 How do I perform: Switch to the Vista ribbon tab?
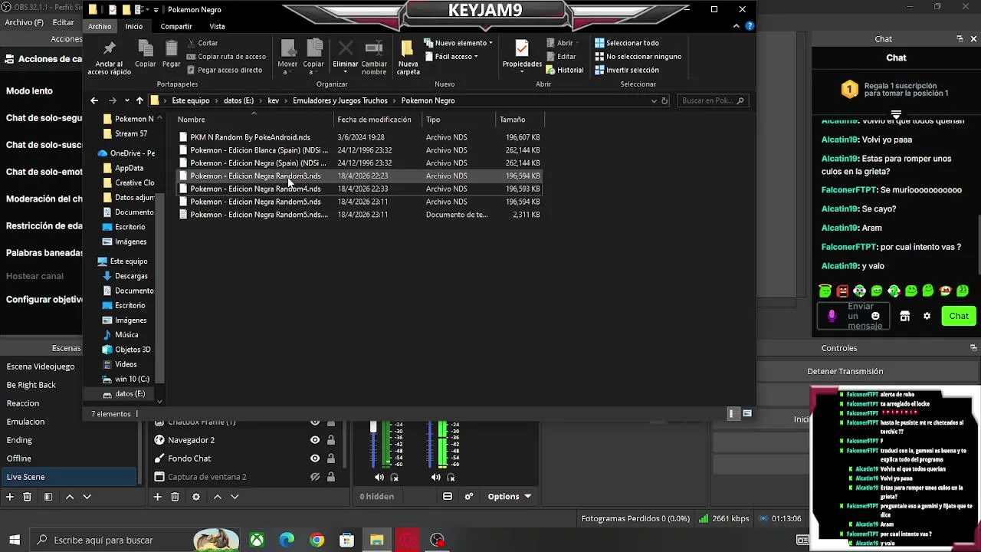pyautogui.click(x=217, y=26)
